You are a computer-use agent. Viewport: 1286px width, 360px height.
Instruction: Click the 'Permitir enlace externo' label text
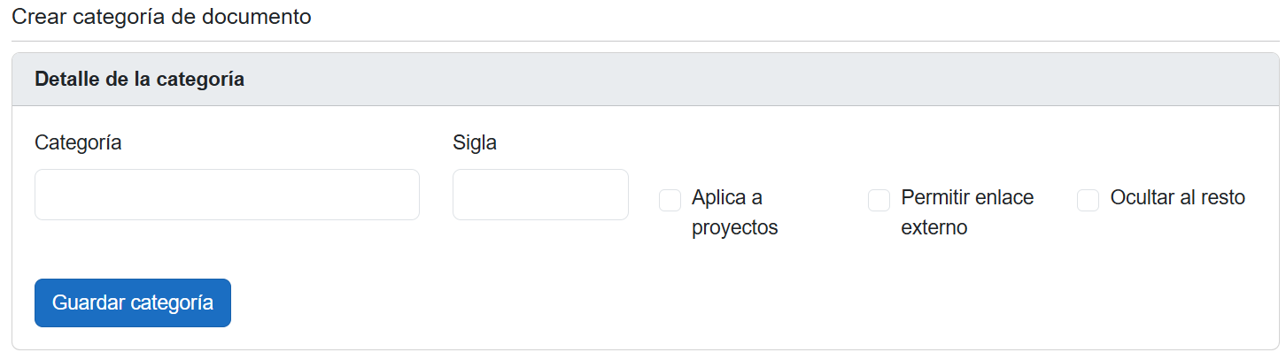966,212
